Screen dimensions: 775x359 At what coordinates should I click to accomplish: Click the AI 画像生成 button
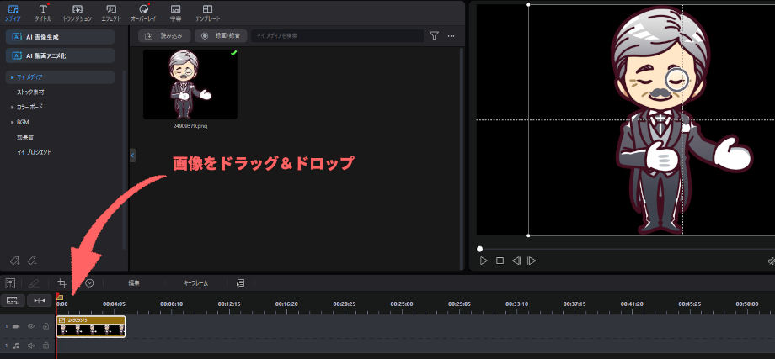click(x=59, y=37)
